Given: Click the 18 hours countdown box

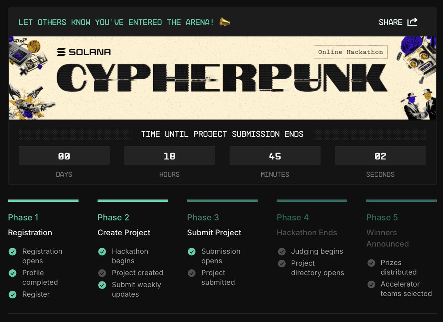Looking at the screenshot, I should pos(169,156).
